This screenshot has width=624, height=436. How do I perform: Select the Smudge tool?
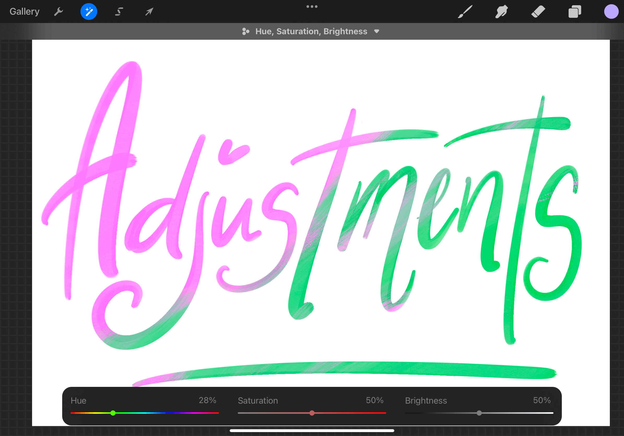501,12
